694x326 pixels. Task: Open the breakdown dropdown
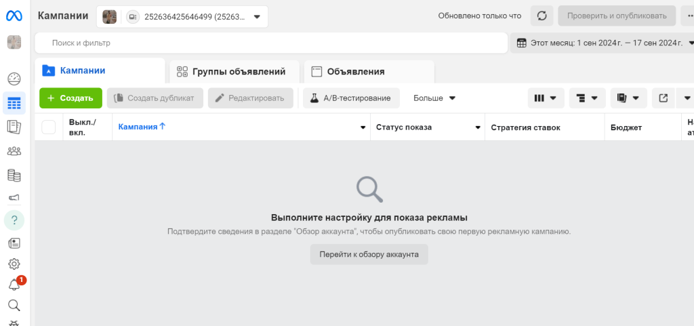[x=588, y=98]
